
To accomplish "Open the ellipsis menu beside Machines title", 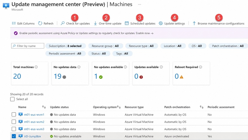I will tap(139, 4).
